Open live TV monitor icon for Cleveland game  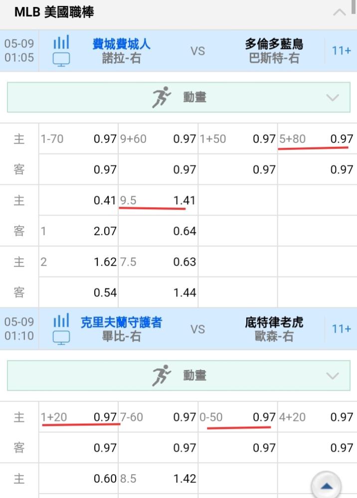coord(61,338)
